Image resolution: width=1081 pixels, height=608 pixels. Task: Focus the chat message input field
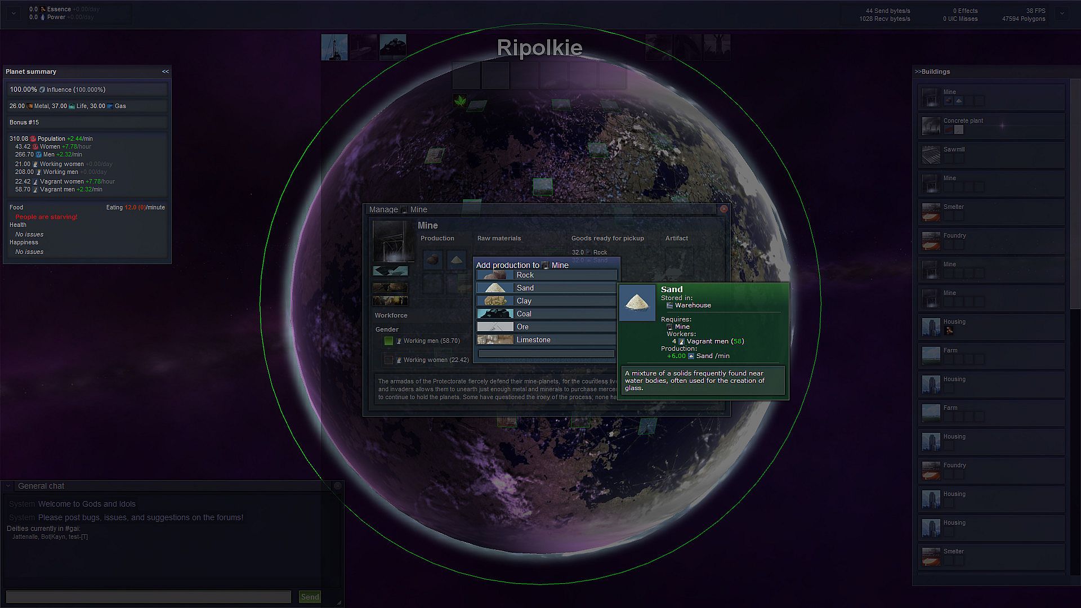148,597
